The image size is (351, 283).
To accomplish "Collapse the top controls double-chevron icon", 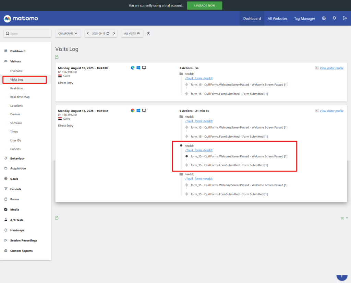I will 148,33.
